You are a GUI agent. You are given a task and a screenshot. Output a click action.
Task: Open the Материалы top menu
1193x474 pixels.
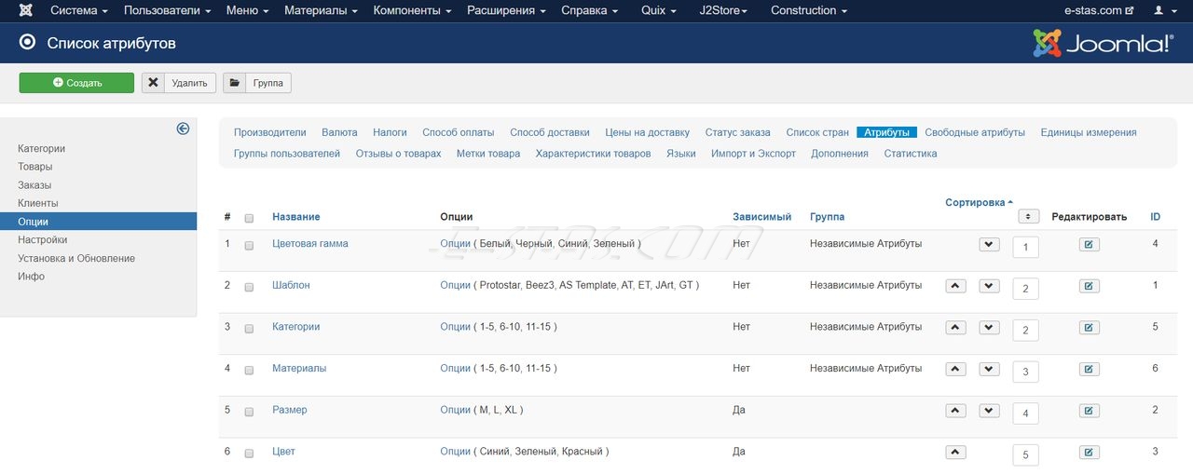coord(322,10)
